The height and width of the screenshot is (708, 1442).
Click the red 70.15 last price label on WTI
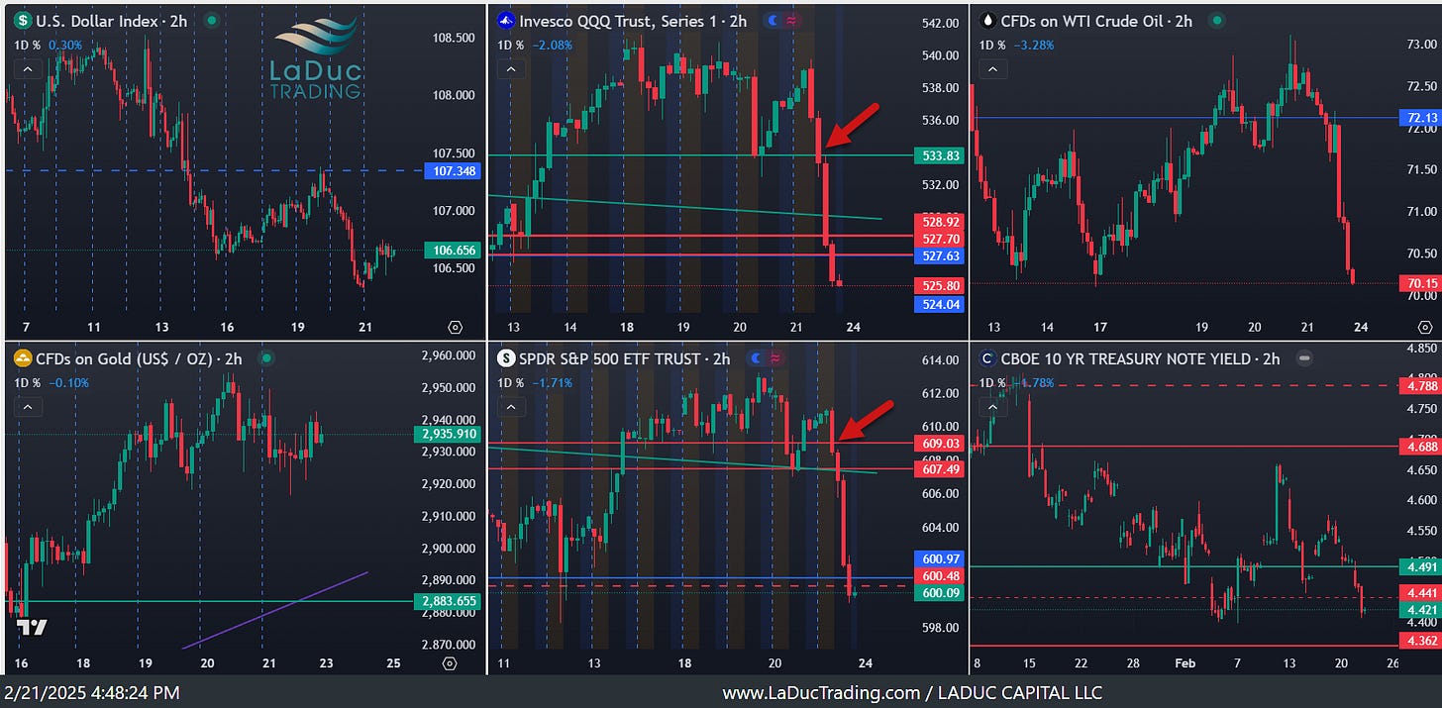(1421, 283)
